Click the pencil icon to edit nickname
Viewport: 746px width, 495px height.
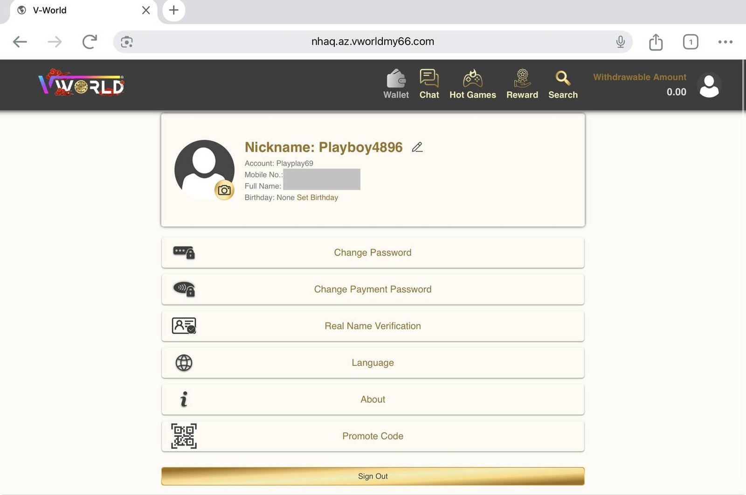click(x=417, y=147)
